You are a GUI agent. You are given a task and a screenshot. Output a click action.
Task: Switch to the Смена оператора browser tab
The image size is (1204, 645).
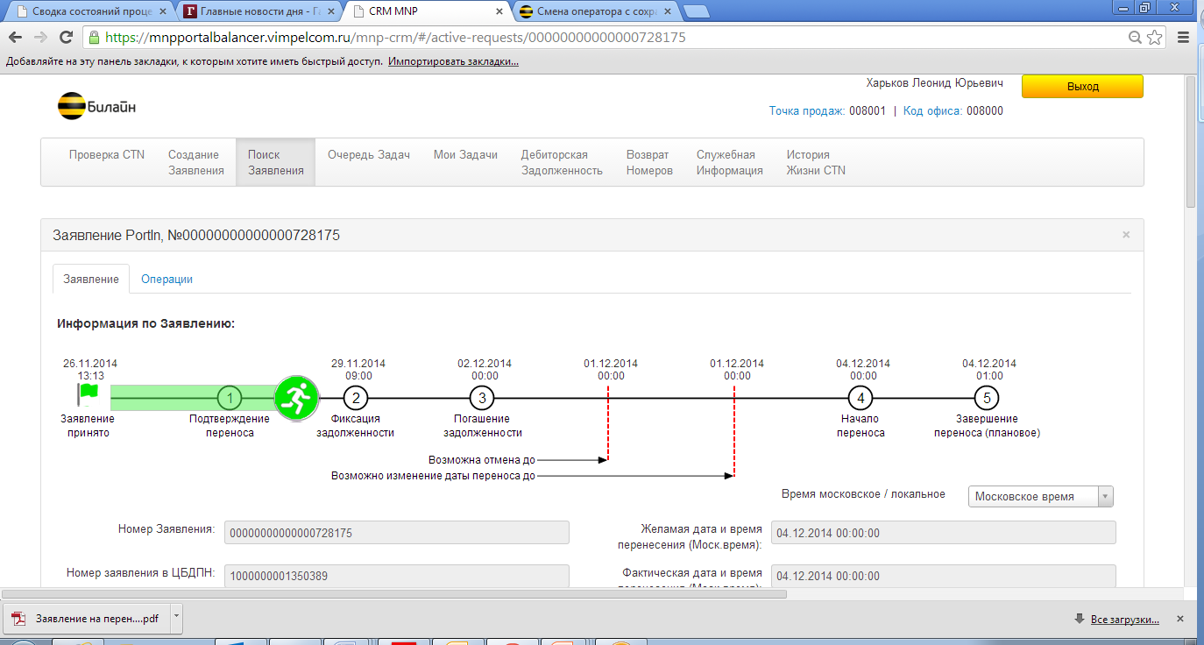pos(598,12)
